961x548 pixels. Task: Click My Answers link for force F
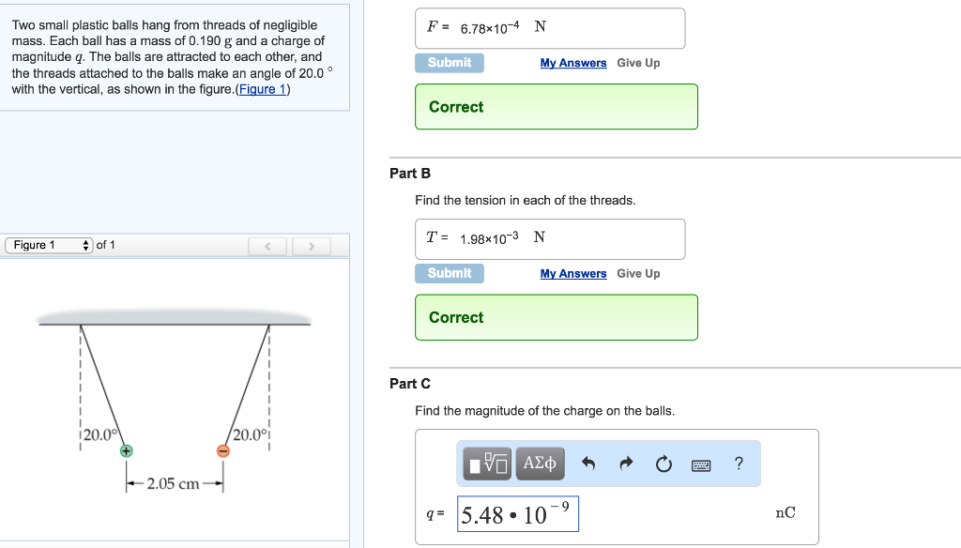tap(572, 63)
